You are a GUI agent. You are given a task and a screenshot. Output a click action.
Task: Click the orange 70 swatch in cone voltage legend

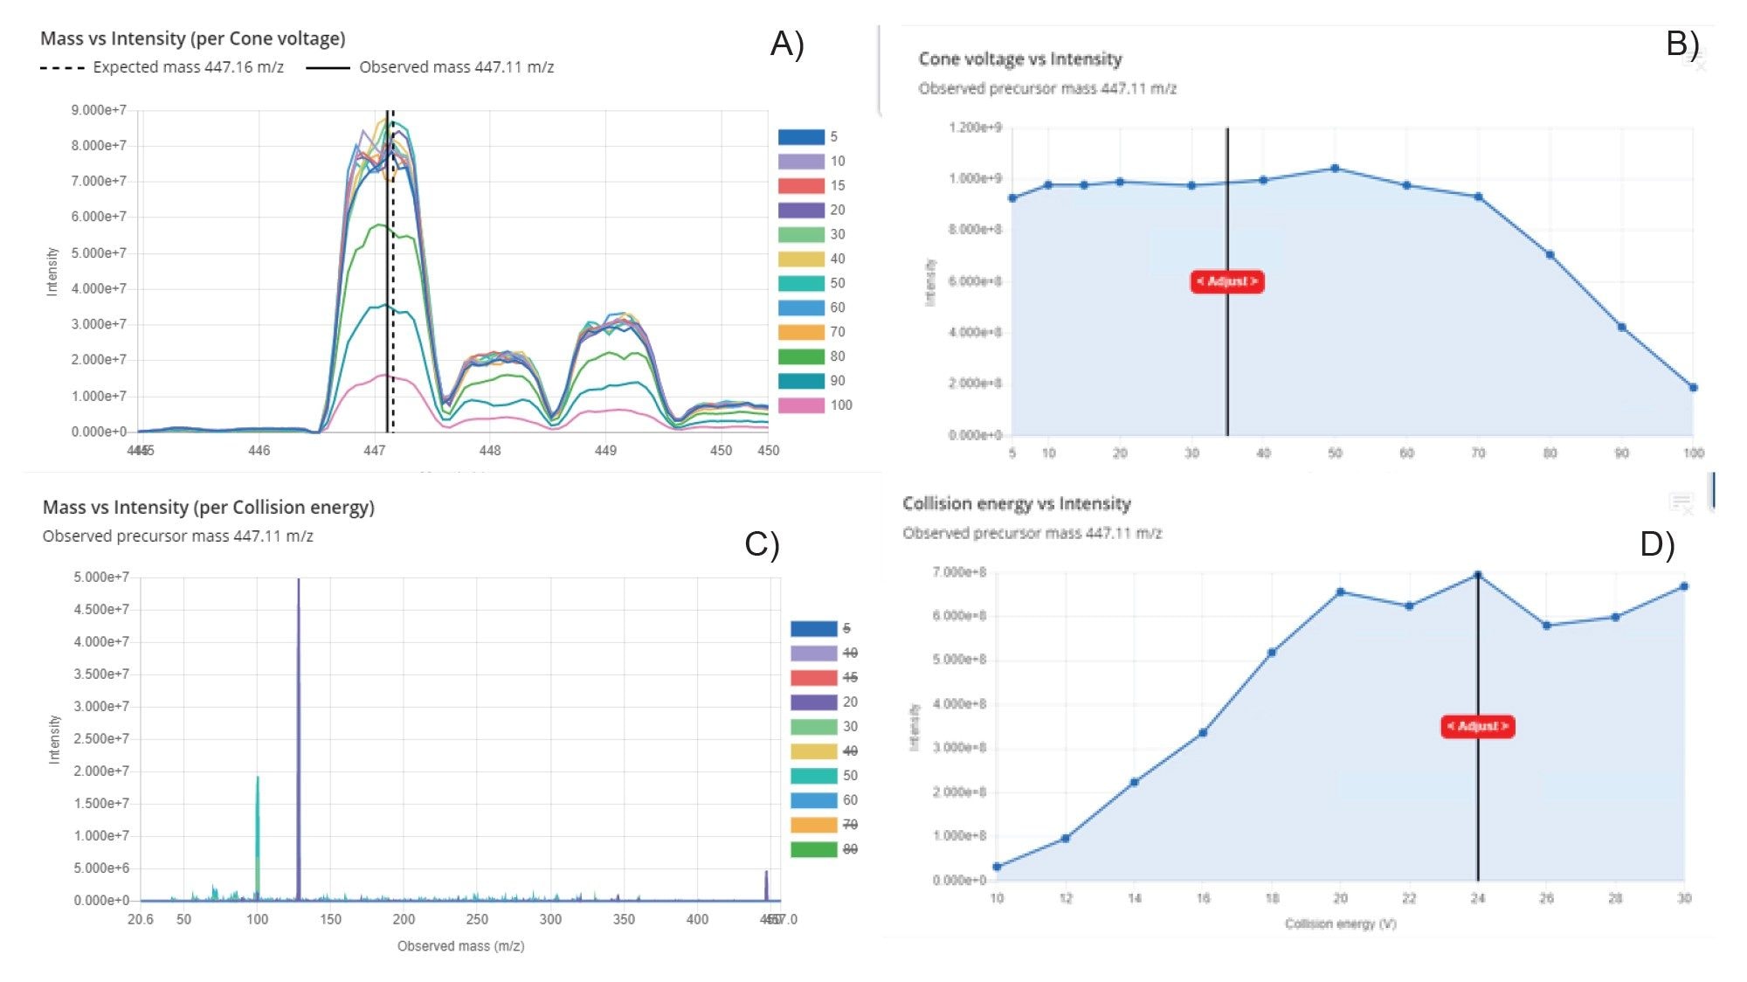[806, 331]
